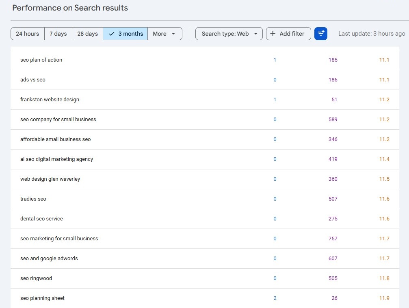Click impressions value 26 for seo planning sheet

point(334,298)
